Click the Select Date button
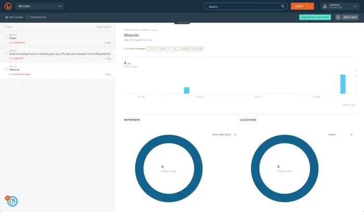 pos(350,17)
